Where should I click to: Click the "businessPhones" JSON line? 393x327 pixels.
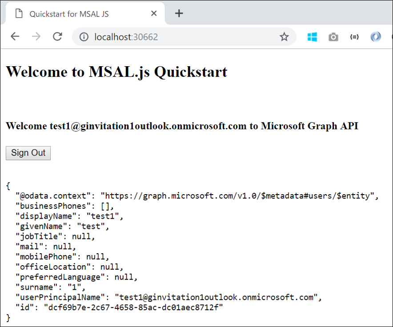(x=64, y=206)
